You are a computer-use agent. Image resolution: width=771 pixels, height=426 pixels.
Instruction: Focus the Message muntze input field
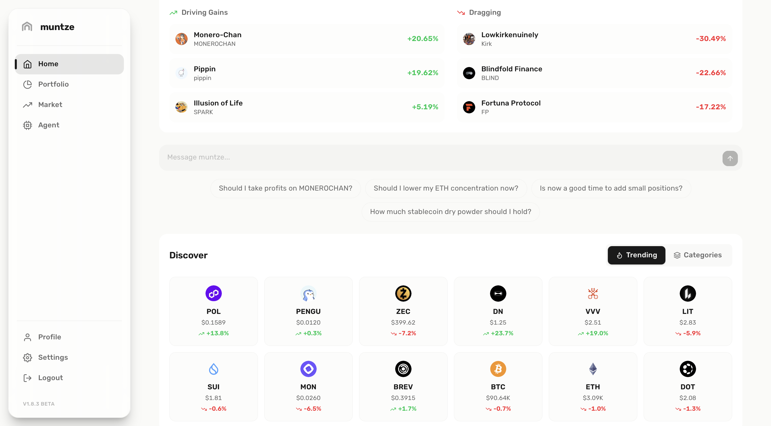point(440,157)
